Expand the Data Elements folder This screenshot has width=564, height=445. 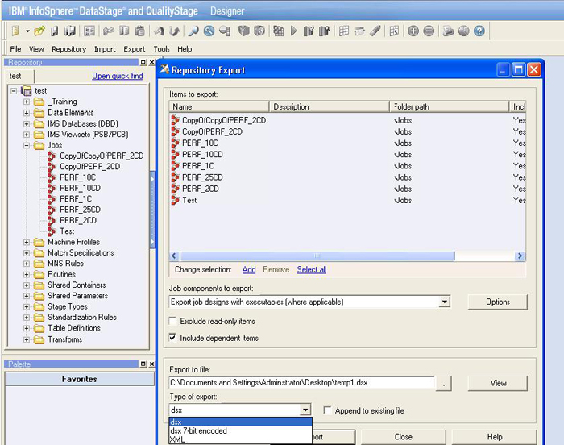[x=27, y=113]
